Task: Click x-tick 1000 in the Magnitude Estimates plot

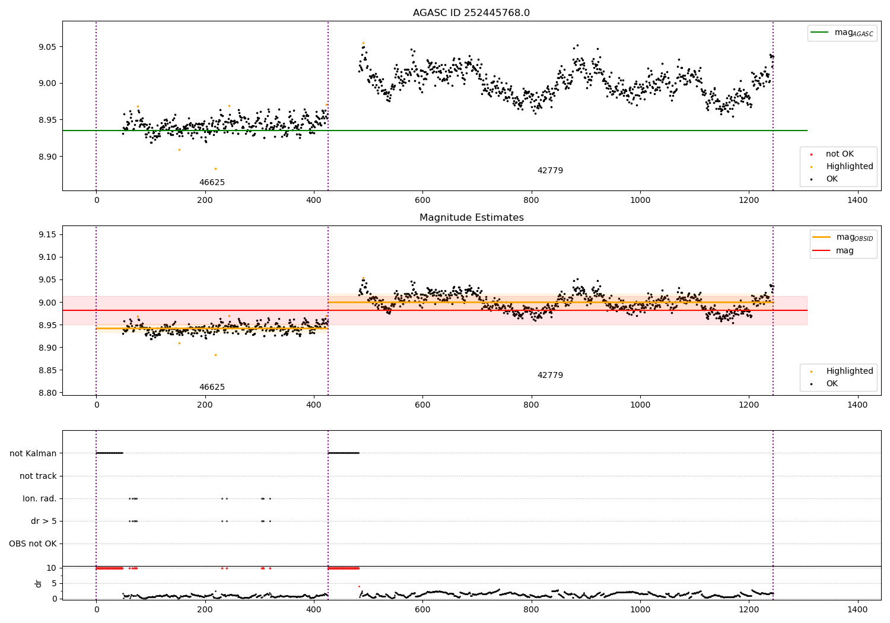Action: pyautogui.click(x=640, y=405)
